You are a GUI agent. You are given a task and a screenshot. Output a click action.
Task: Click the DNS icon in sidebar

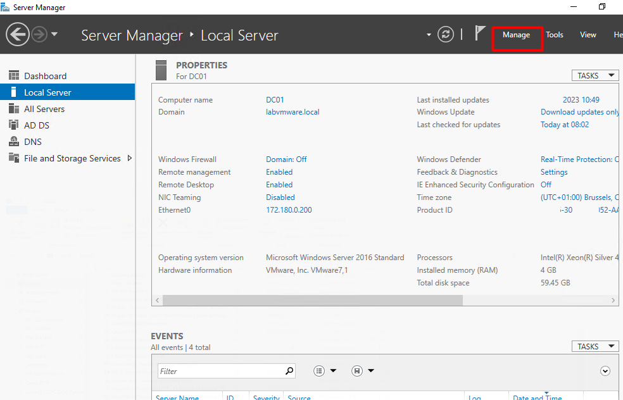click(x=14, y=141)
